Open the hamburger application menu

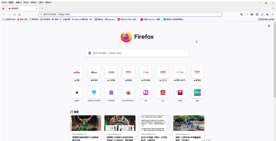pyautogui.click(x=272, y=14)
